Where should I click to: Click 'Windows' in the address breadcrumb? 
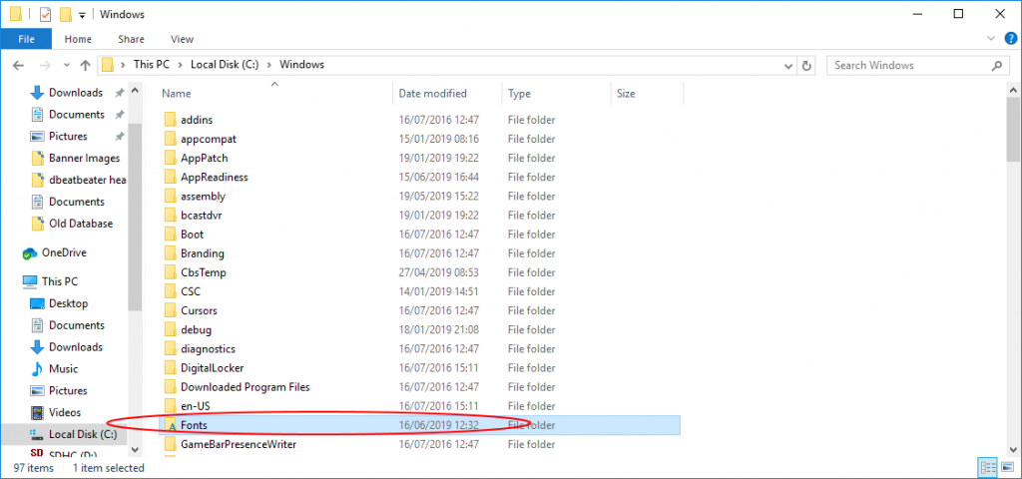click(x=301, y=65)
